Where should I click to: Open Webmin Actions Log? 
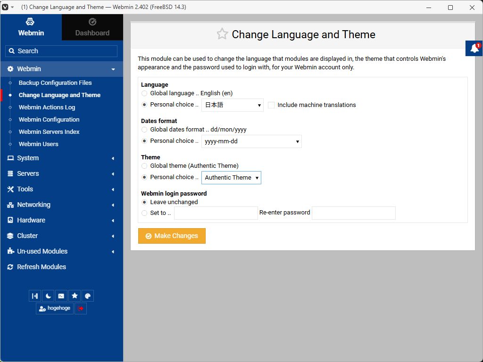click(x=47, y=107)
